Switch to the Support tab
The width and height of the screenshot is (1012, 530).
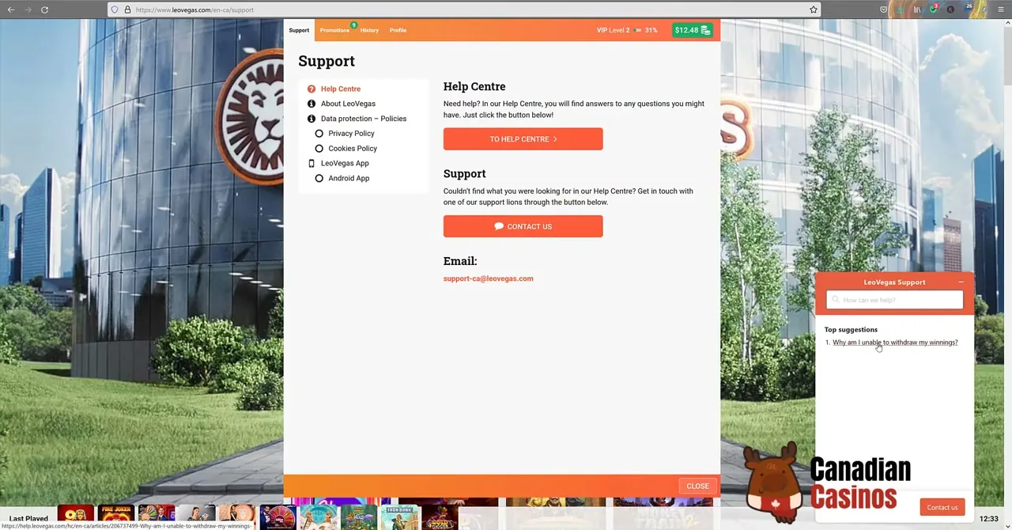click(x=299, y=30)
